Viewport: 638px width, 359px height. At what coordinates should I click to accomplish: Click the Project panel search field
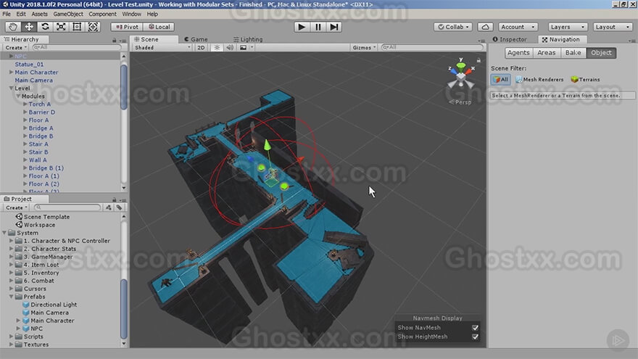point(67,207)
